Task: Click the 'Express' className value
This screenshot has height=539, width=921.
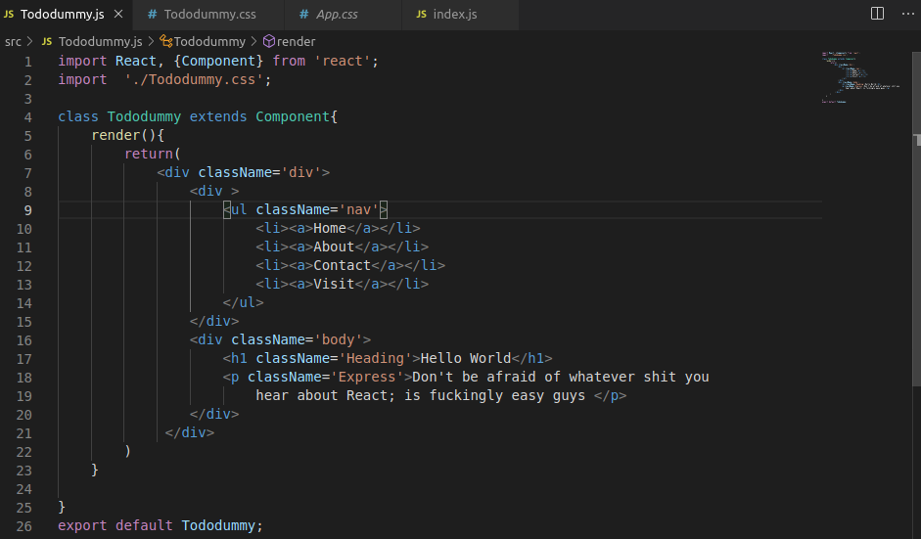Action: (x=367, y=377)
